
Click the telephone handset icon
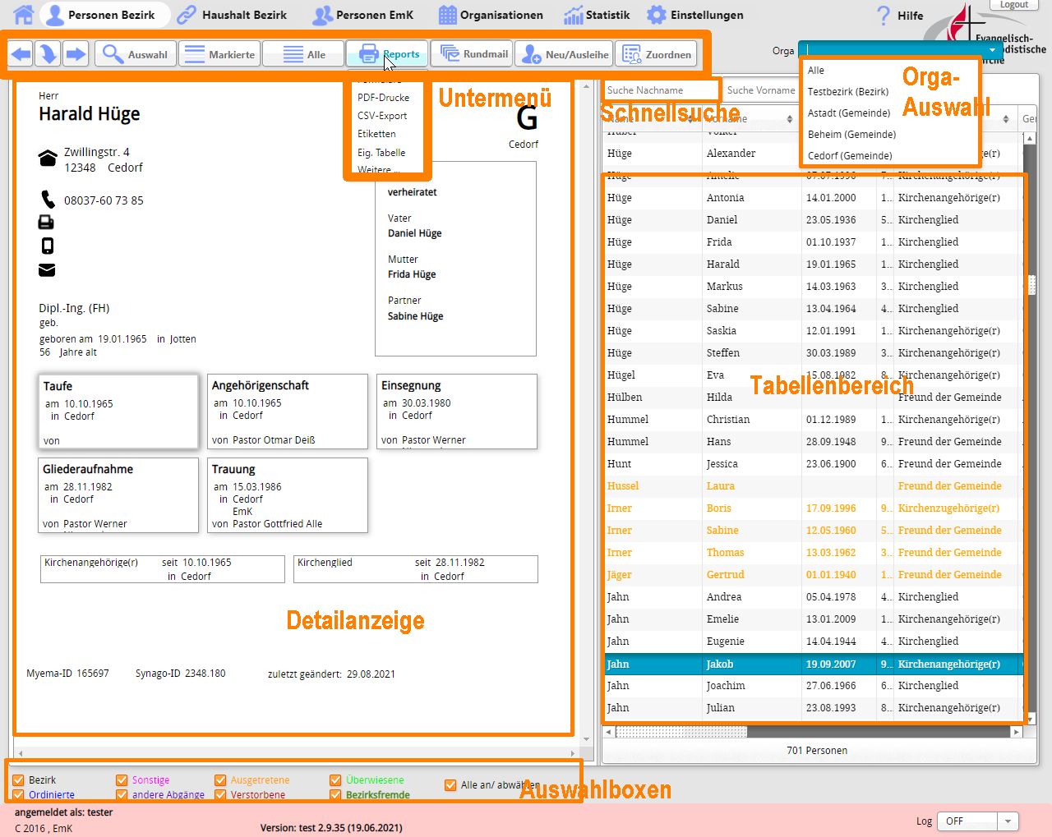48,199
